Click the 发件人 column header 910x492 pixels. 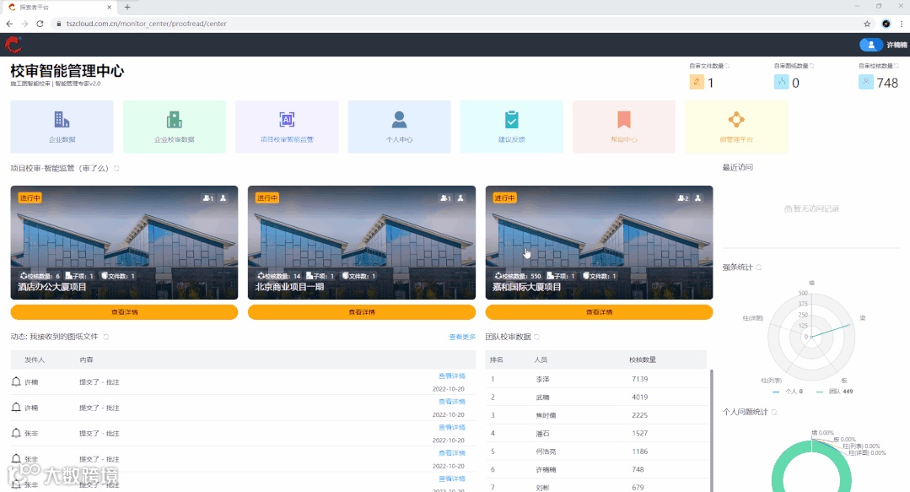[x=35, y=360]
